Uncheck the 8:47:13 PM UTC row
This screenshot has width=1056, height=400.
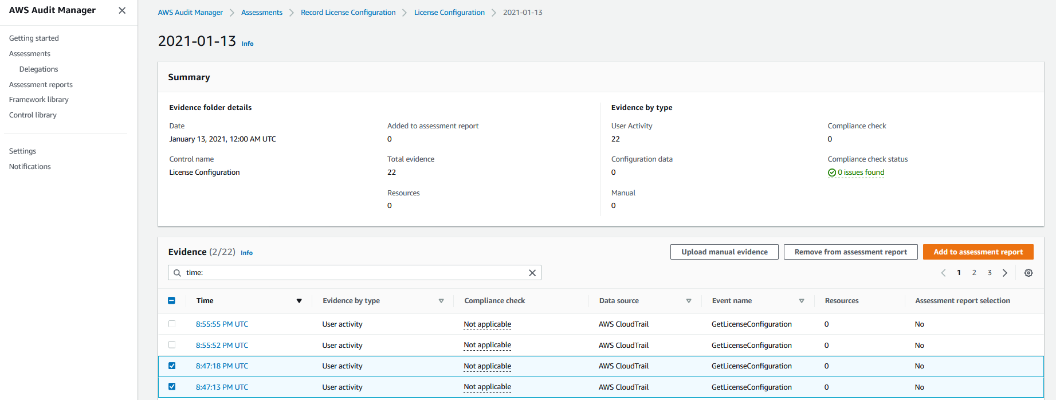(172, 387)
